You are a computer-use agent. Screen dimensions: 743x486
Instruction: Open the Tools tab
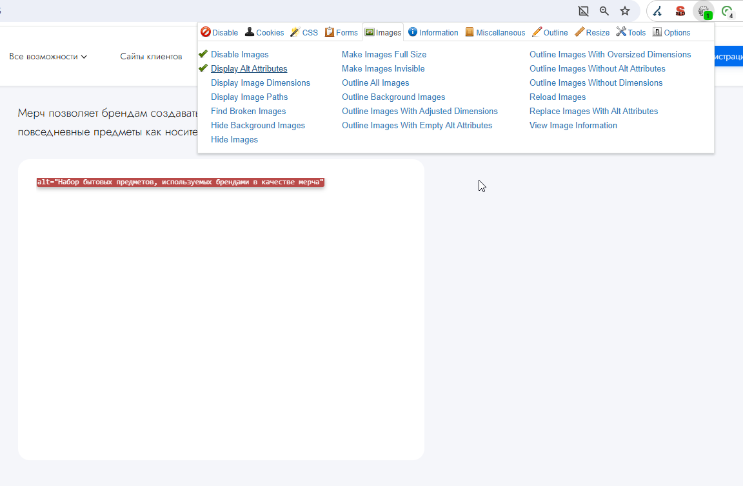coord(631,32)
